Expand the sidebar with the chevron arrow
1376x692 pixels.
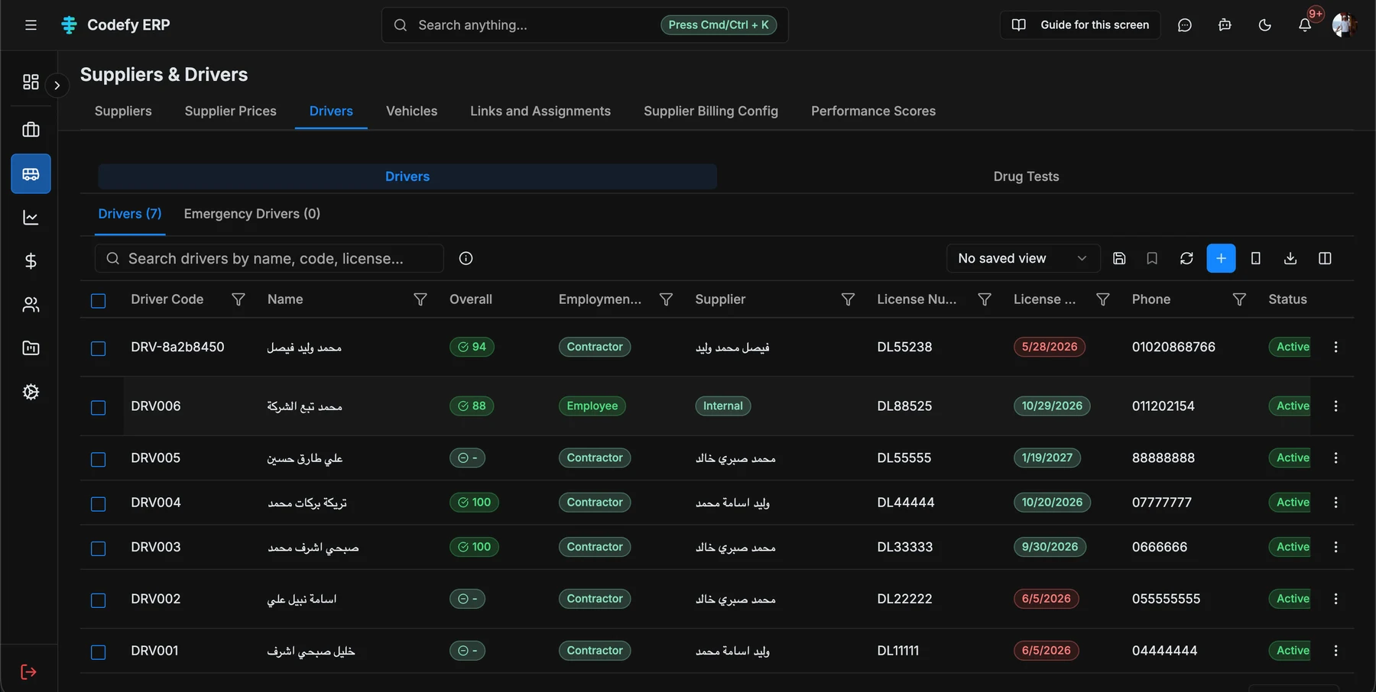tap(57, 85)
